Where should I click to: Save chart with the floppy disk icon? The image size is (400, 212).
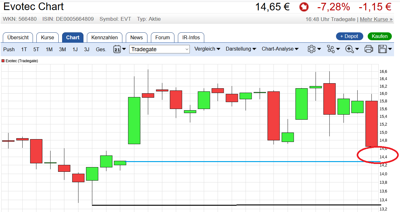coord(382,49)
